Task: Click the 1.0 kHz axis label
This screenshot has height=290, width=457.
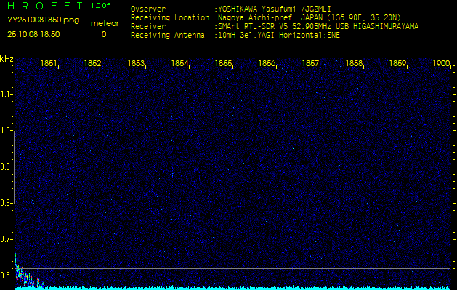Action: coord(6,130)
